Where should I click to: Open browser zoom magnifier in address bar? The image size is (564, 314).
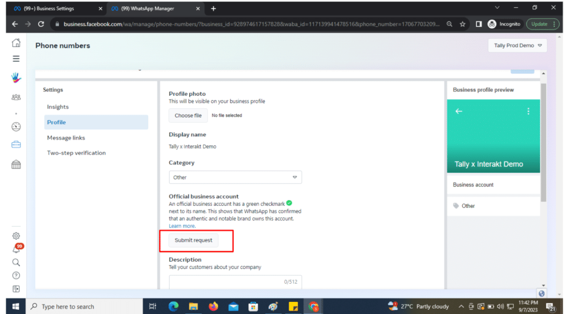pos(449,24)
